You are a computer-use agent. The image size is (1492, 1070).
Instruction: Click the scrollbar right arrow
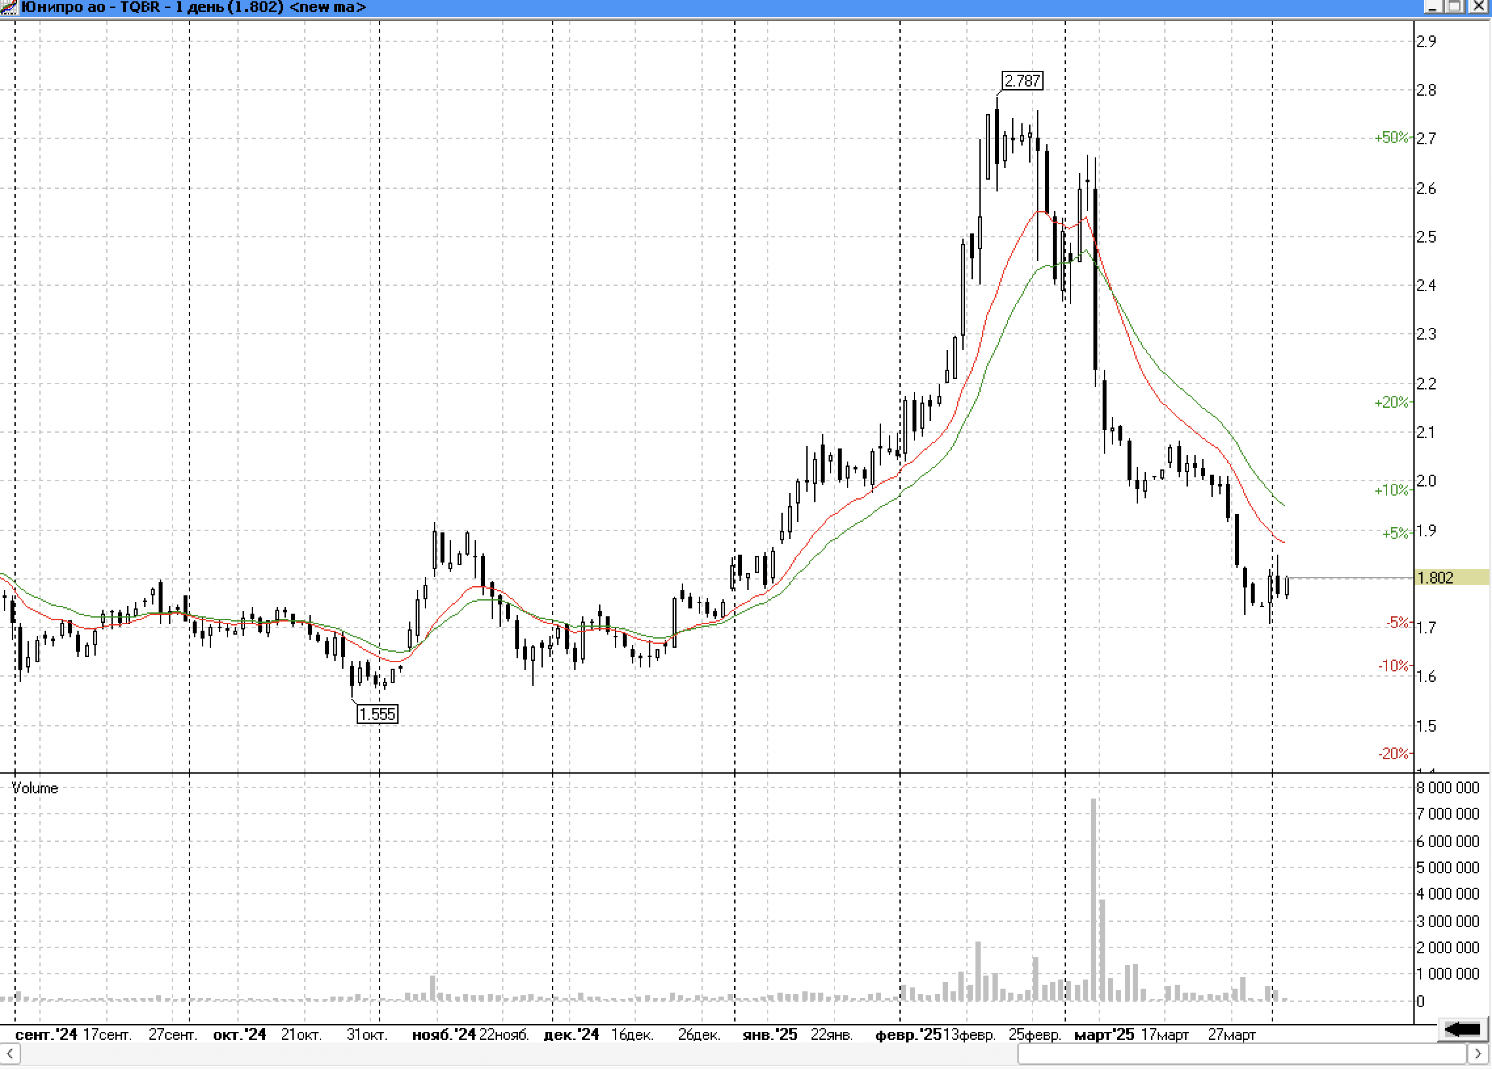1478,1054
